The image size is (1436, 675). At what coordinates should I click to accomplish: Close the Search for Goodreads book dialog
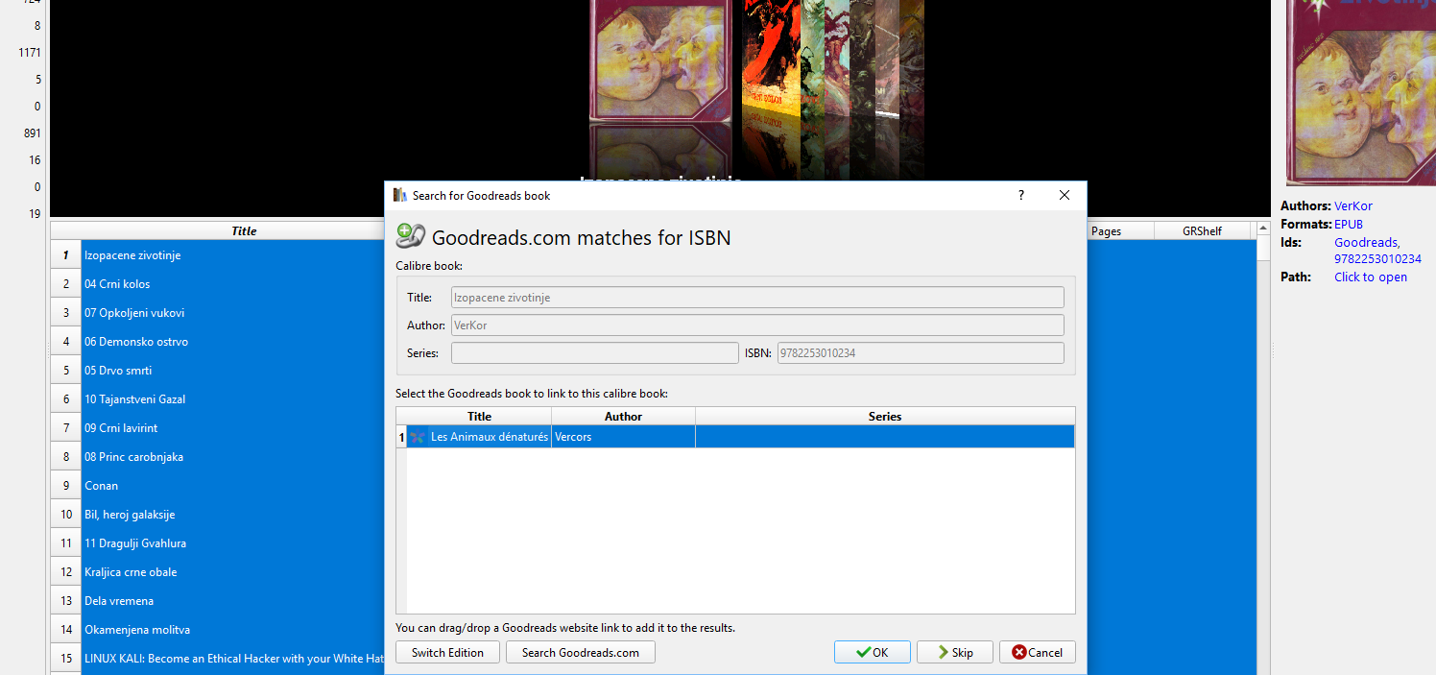pos(1064,195)
